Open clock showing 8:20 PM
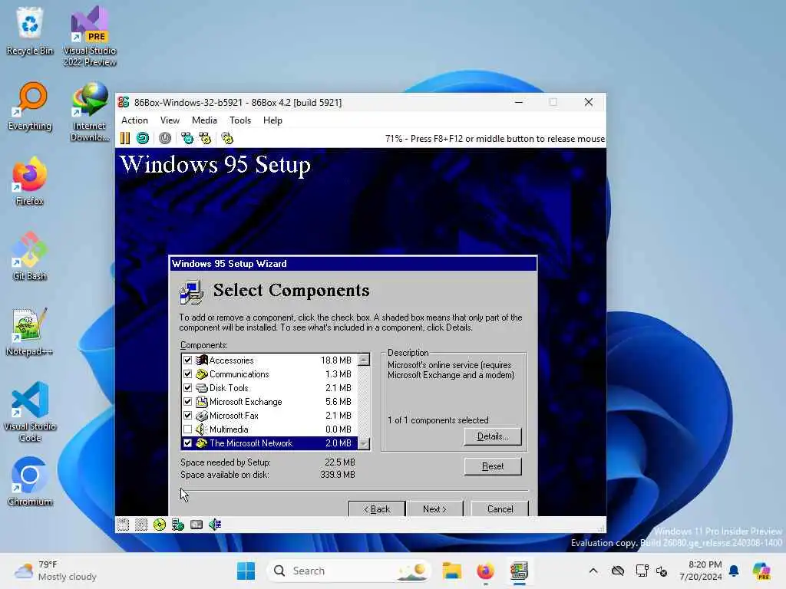786x589 pixels. point(700,571)
